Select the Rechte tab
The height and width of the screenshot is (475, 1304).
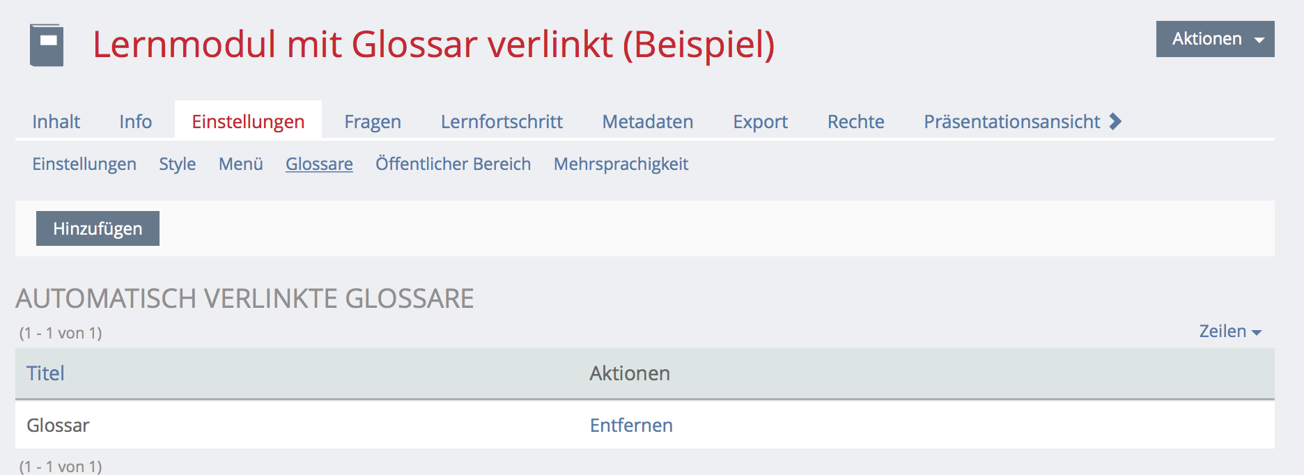(855, 122)
